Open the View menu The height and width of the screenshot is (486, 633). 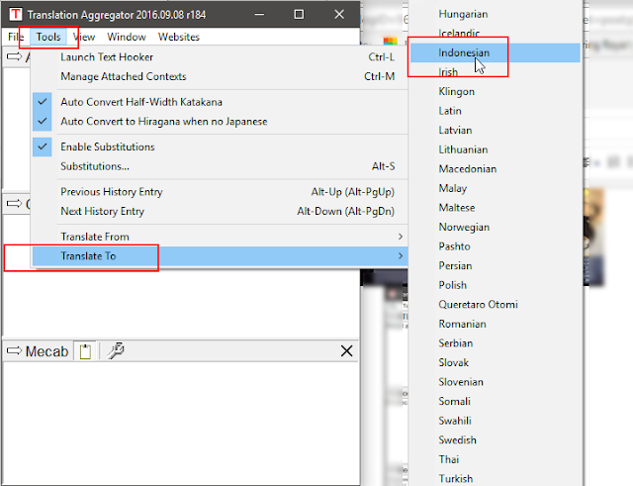coord(84,37)
